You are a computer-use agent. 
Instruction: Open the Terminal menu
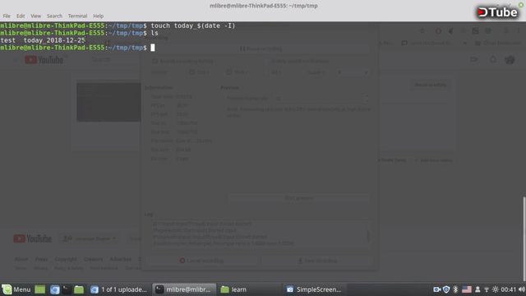[x=77, y=16]
